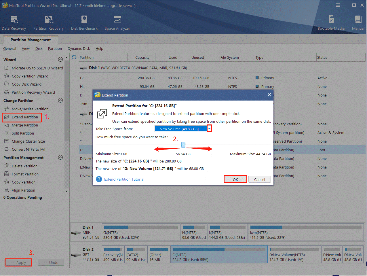The height and width of the screenshot is (276, 367).
Task: Select the G:(NTFS) block in Disk 1 map
Action: click(141, 232)
